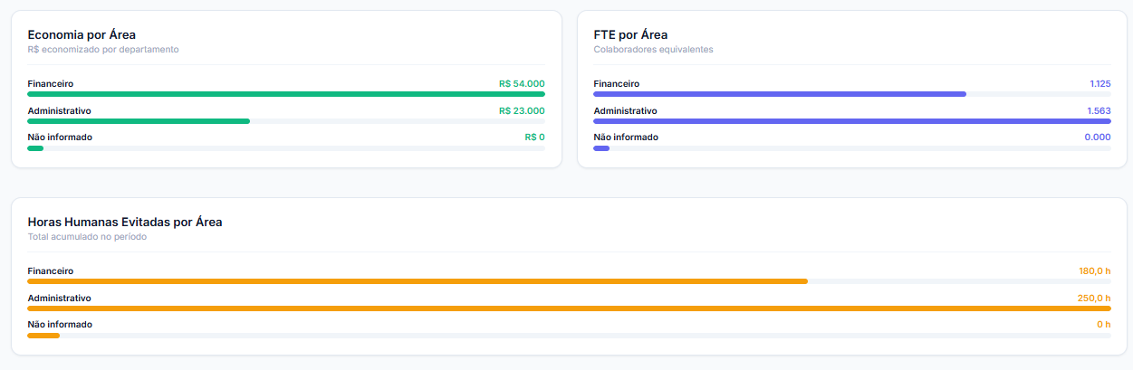1133x370 pixels.
Task: Click the Horas Humanas Evitadas por Área title
Action: tap(125, 222)
